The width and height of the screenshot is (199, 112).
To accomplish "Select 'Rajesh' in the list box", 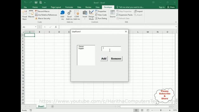I will click(81, 49).
